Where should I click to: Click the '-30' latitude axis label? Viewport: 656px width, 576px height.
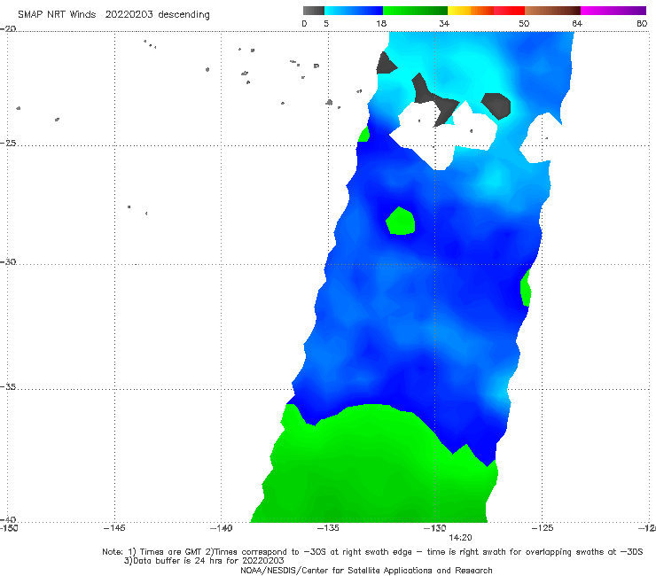tap(9, 261)
